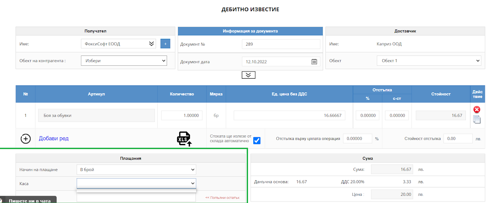This screenshot has width=486, height=203.
Task: Import items from XLS file
Action: (185, 139)
